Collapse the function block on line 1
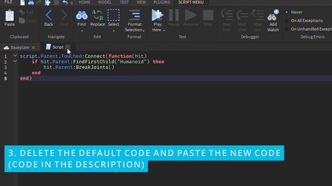Screen dimensions: 332x186 tap(15, 56)
